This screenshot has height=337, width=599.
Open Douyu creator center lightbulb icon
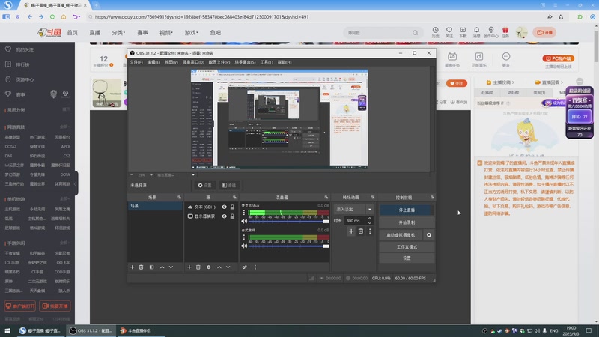(491, 32)
